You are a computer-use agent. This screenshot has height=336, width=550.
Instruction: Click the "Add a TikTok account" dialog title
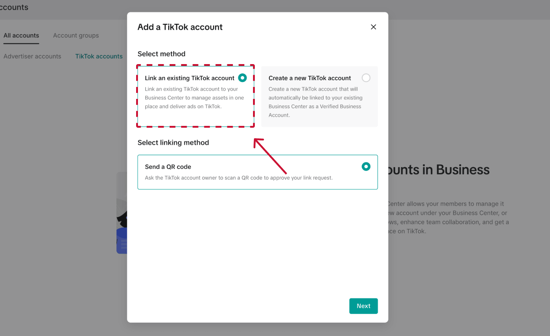(180, 27)
